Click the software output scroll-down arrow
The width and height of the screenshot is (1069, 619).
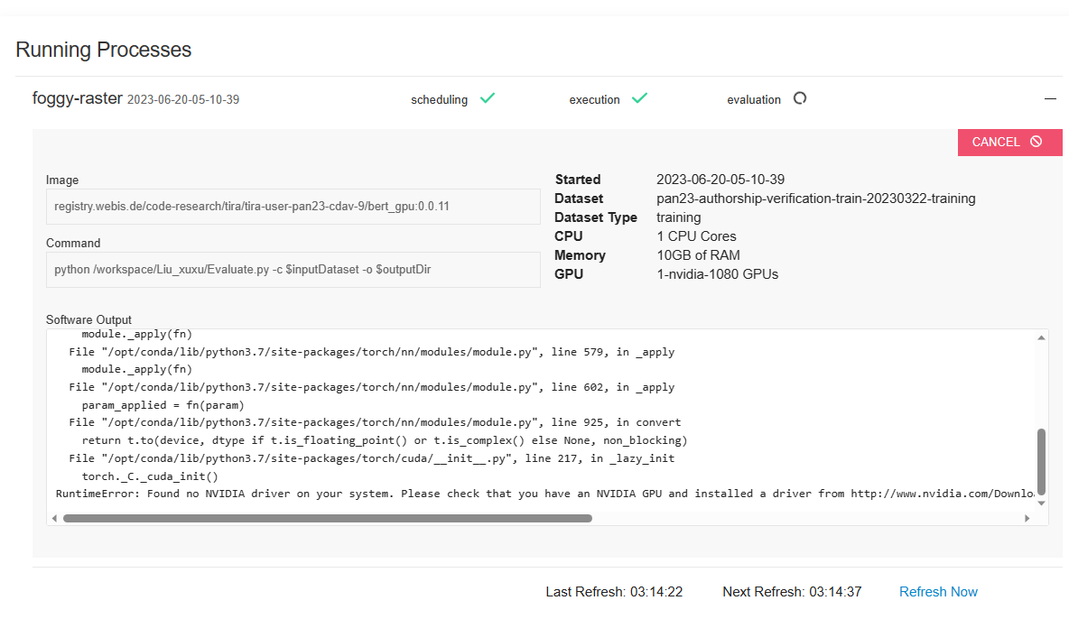[x=1041, y=504]
